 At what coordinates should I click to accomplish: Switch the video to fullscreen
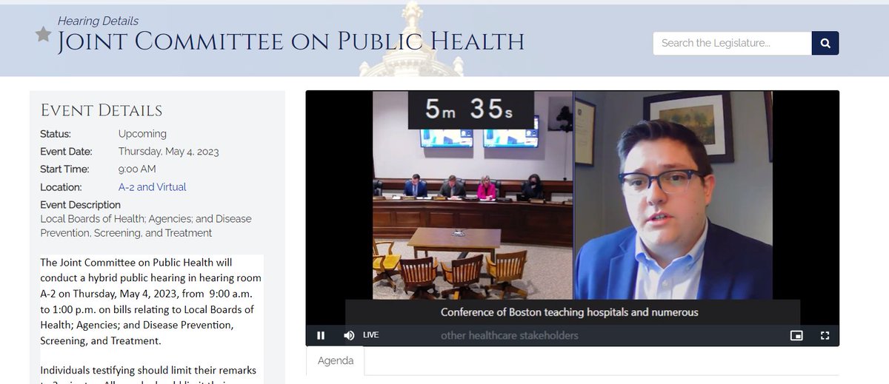click(x=825, y=335)
